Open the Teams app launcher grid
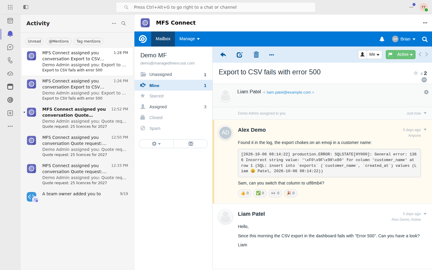 click(10, 7)
